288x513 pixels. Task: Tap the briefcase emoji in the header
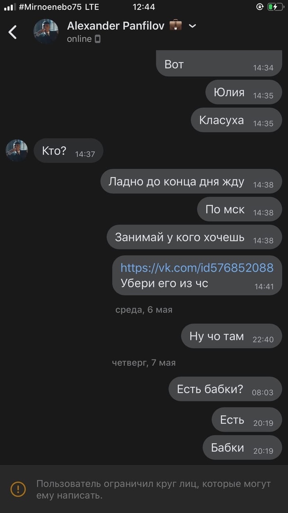[176, 25]
